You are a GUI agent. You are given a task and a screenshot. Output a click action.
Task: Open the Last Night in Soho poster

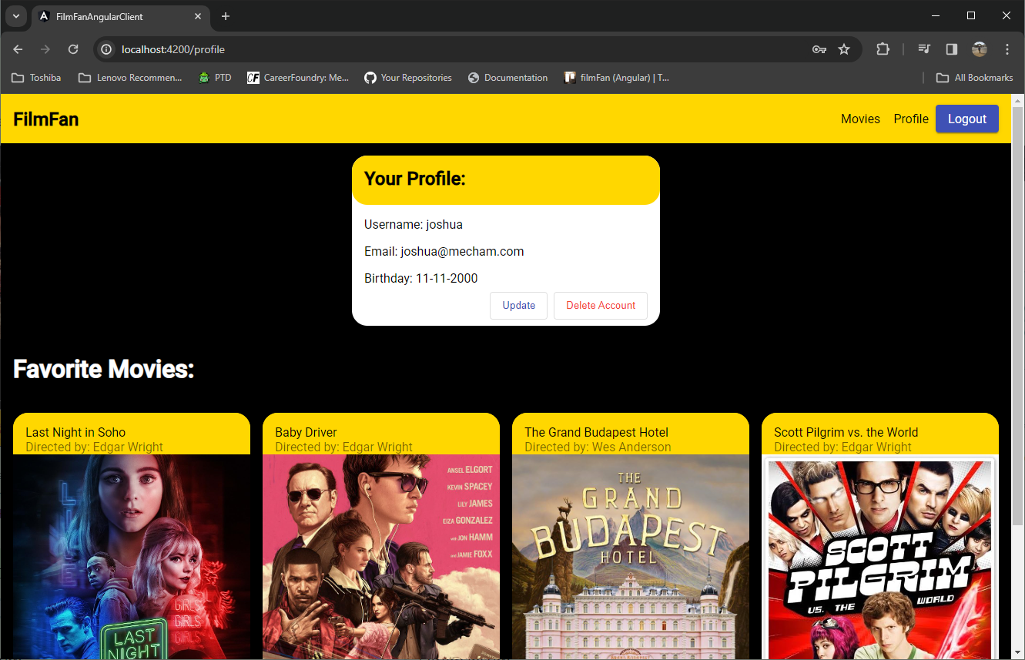coord(132,557)
